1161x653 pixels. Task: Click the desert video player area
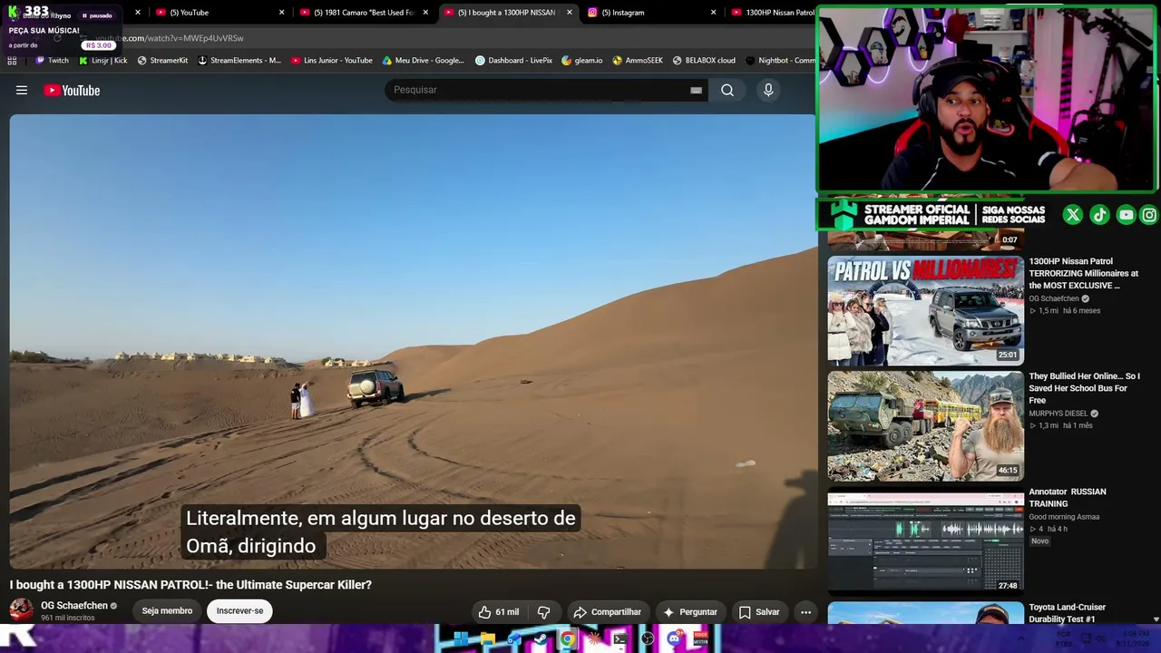click(413, 341)
